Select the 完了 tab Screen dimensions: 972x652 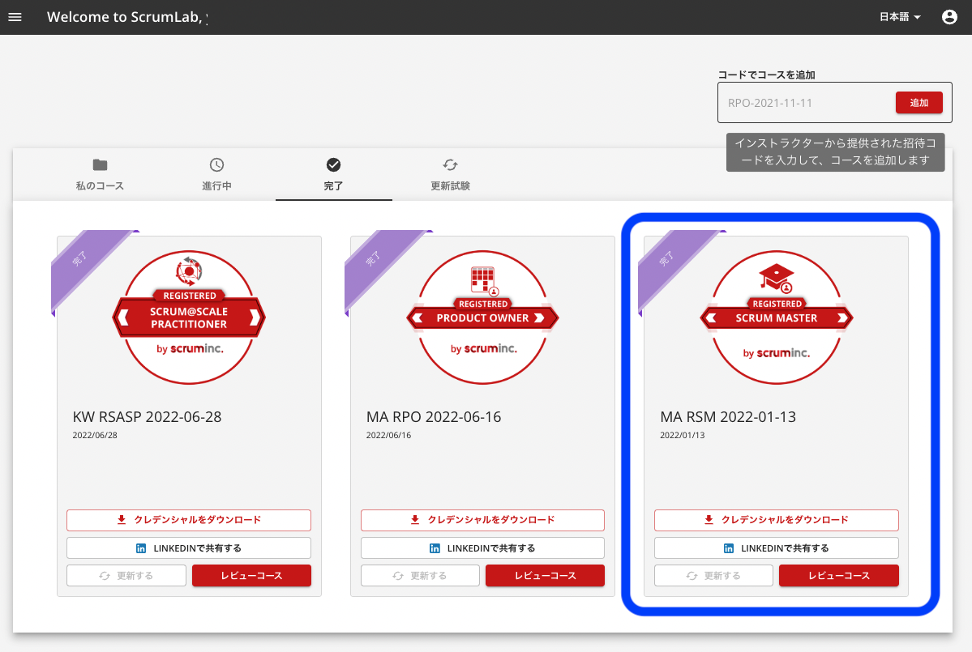coord(333,175)
